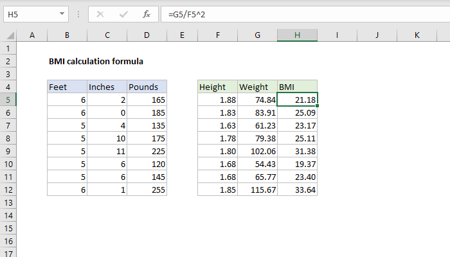Screen dimensions: 450x257
Task: Select column H header
Action: pyautogui.click(x=297, y=35)
